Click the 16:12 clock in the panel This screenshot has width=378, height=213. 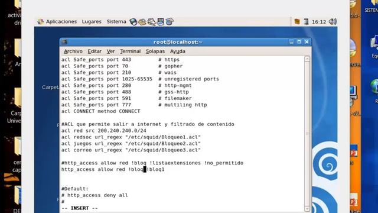pyautogui.click(x=319, y=22)
